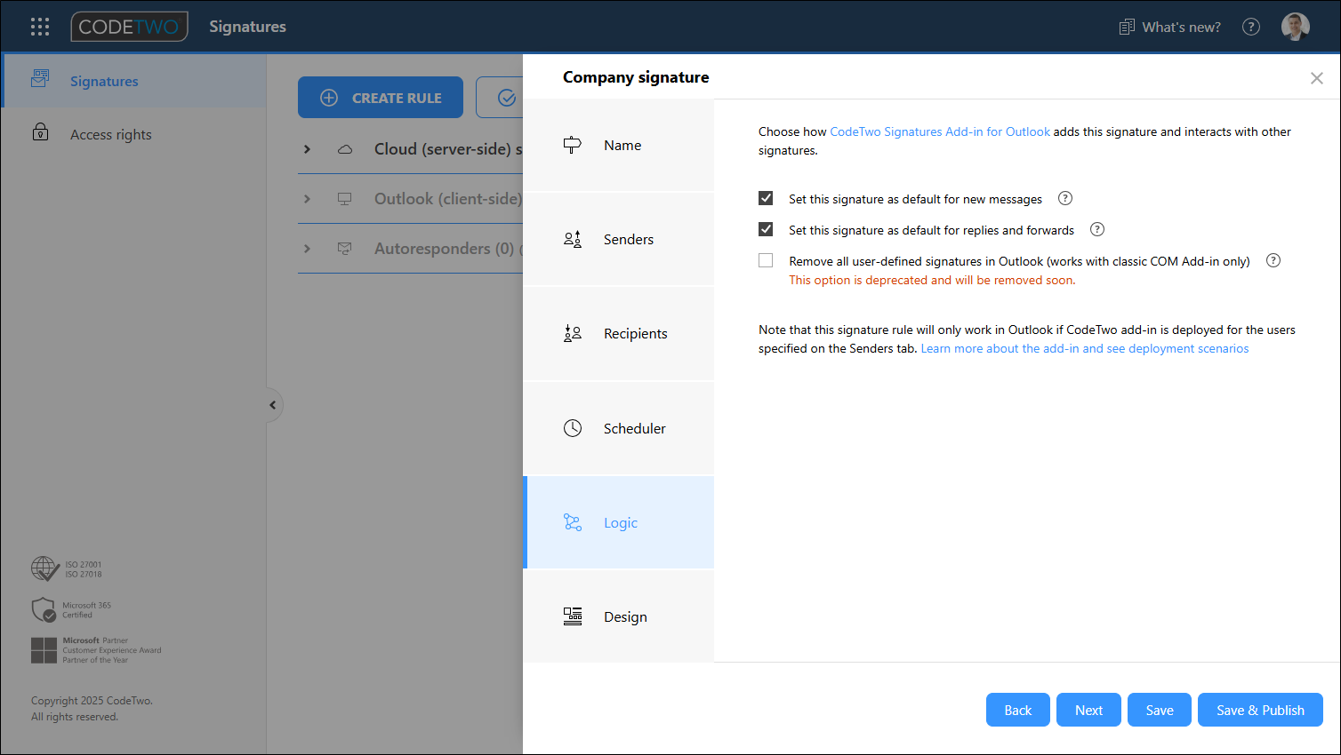Click the Save button
1341x755 pixels.
pyautogui.click(x=1160, y=710)
